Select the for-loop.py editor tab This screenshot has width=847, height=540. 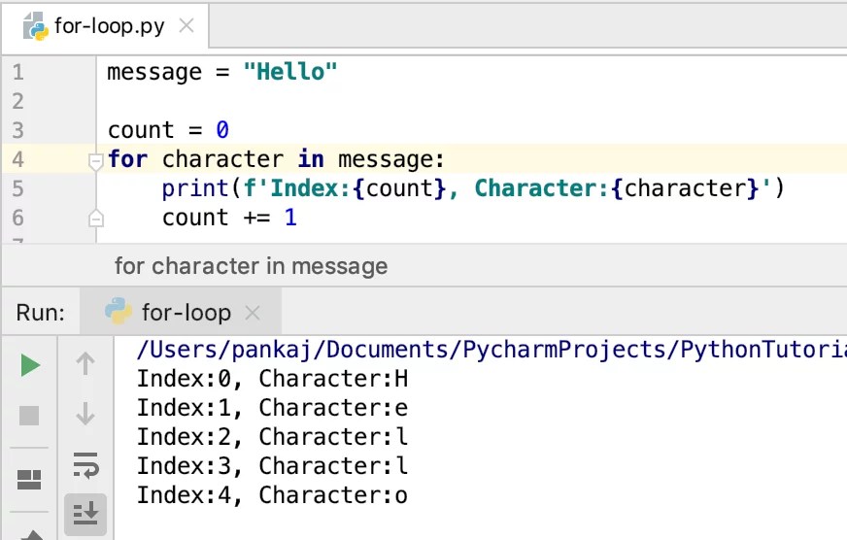click(105, 26)
